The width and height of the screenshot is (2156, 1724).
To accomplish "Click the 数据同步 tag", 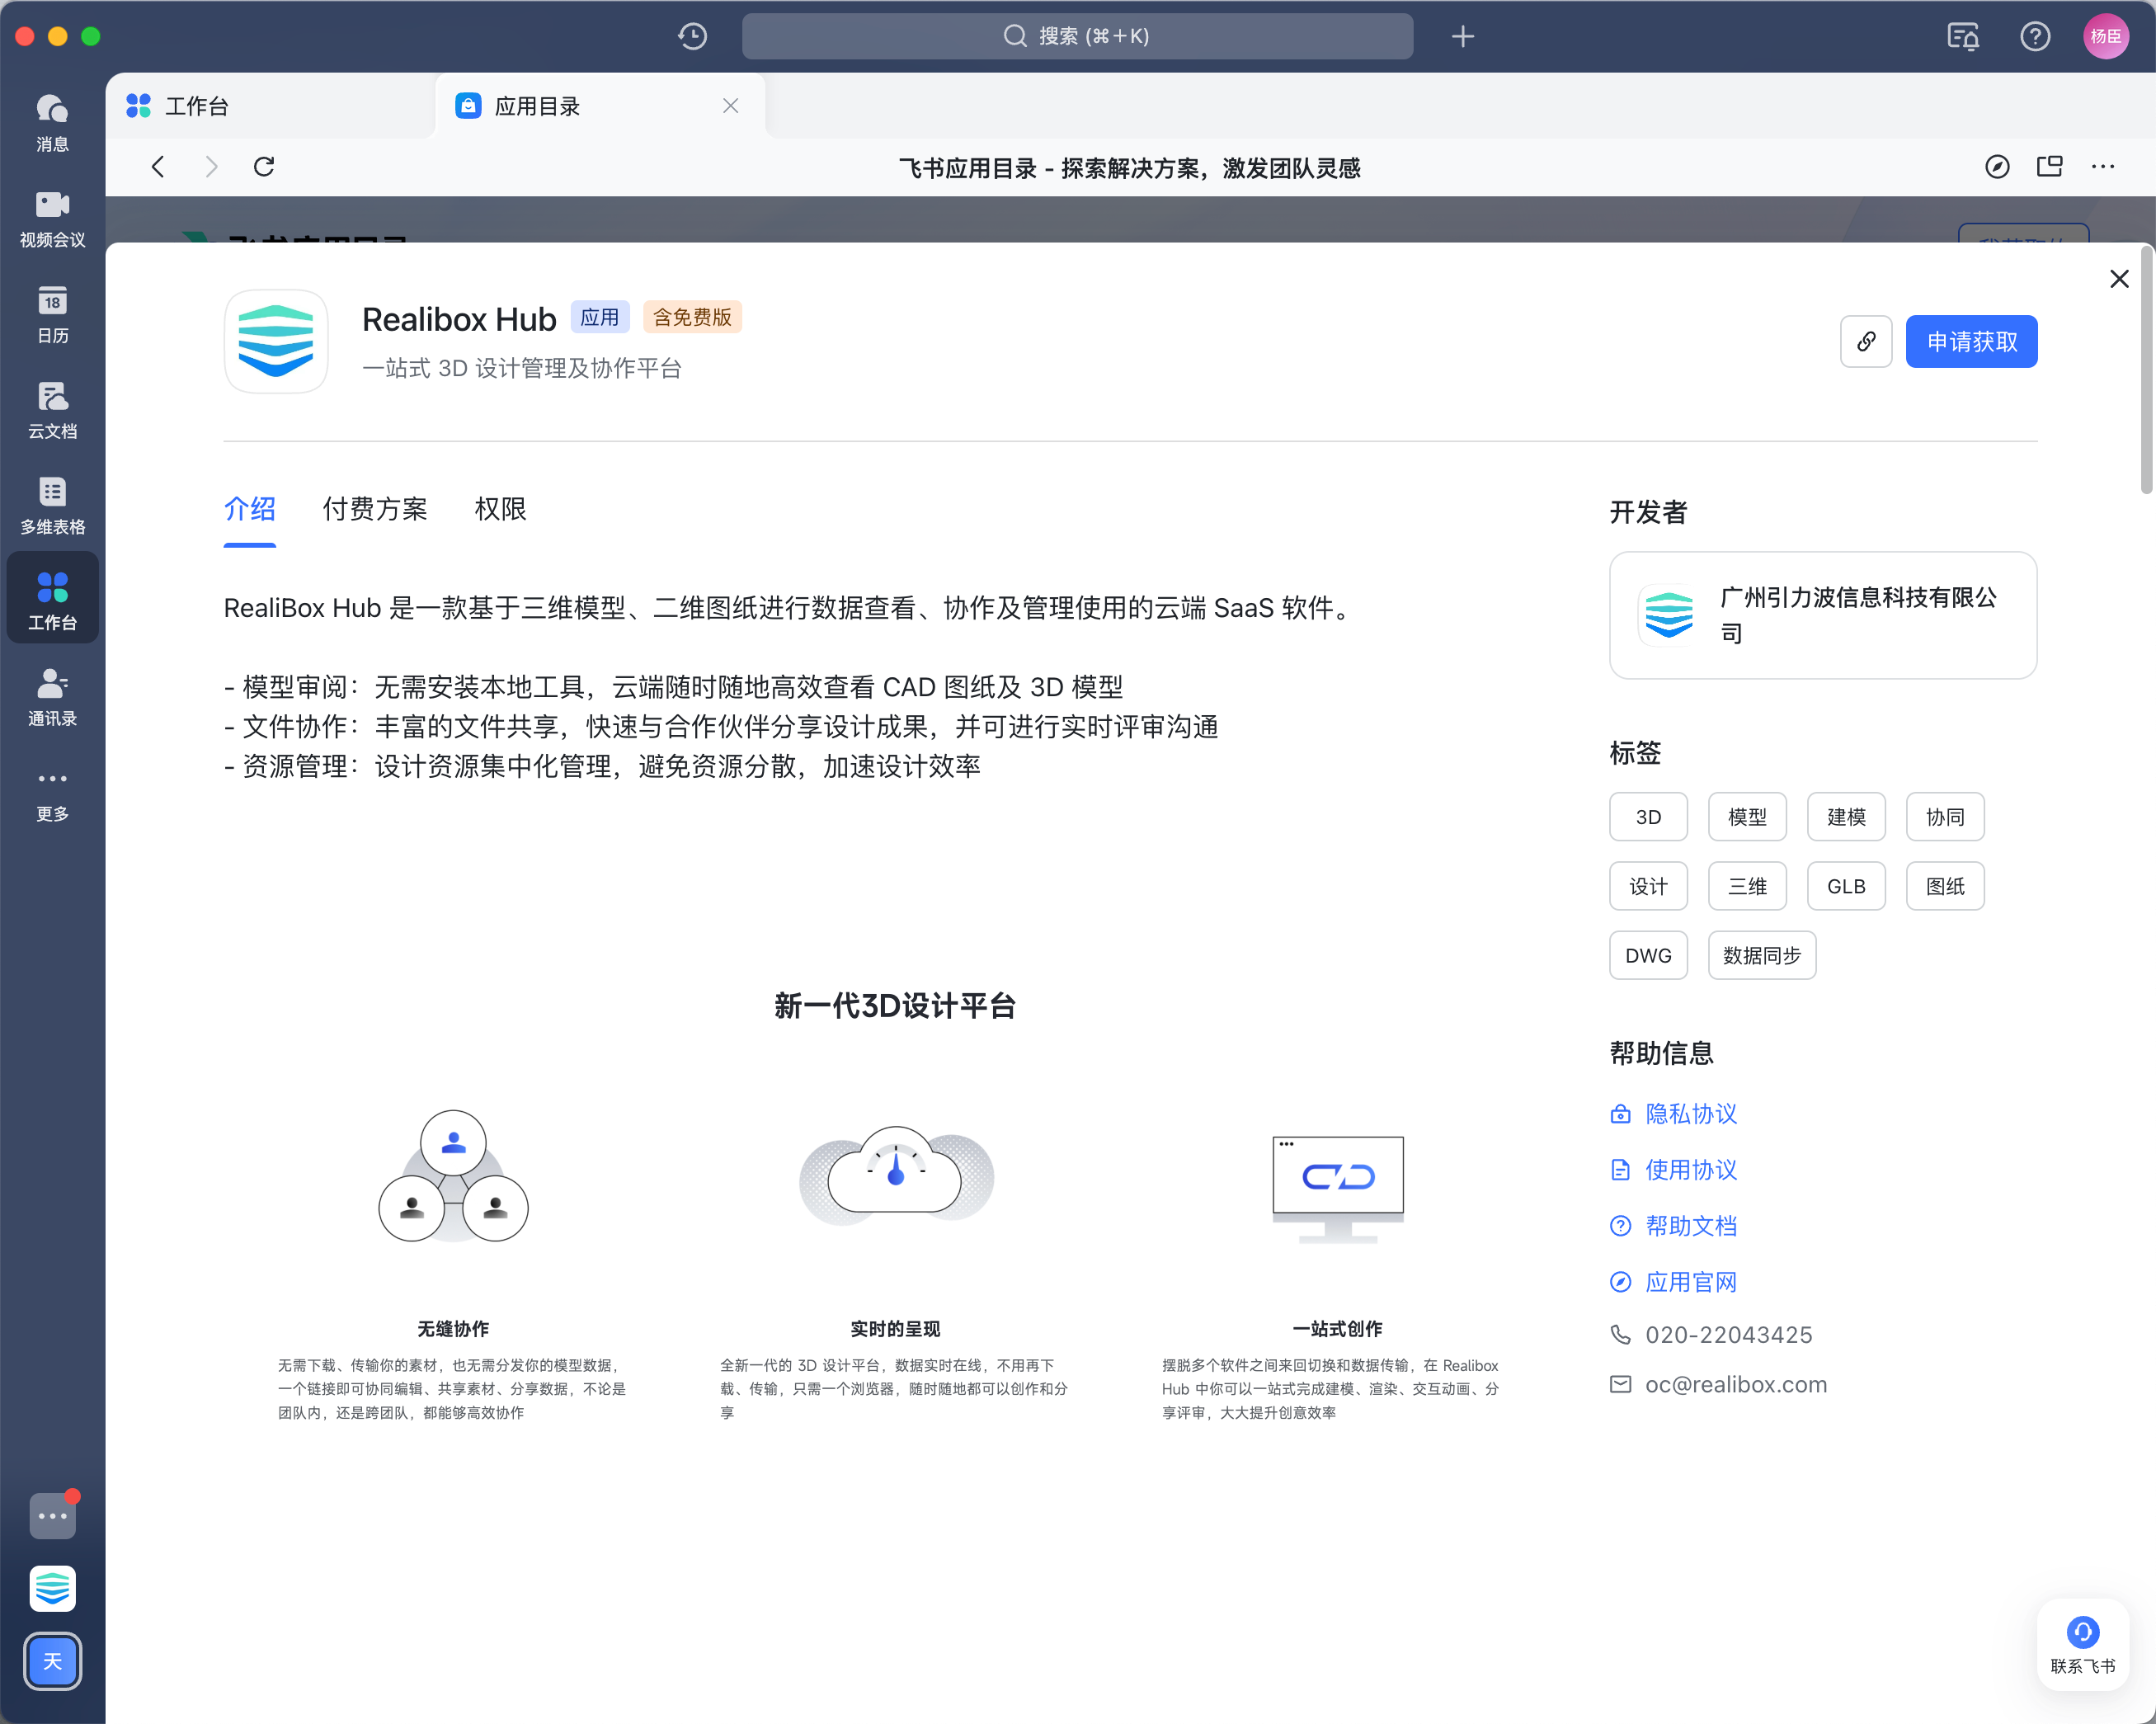I will (x=1762, y=955).
